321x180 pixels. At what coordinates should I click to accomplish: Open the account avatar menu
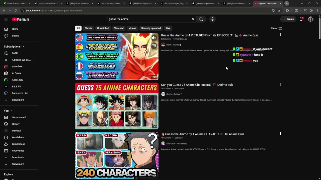[311, 19]
